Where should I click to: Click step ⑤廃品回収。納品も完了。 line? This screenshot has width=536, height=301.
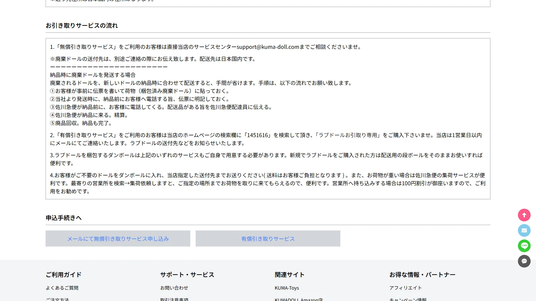[x=82, y=123]
